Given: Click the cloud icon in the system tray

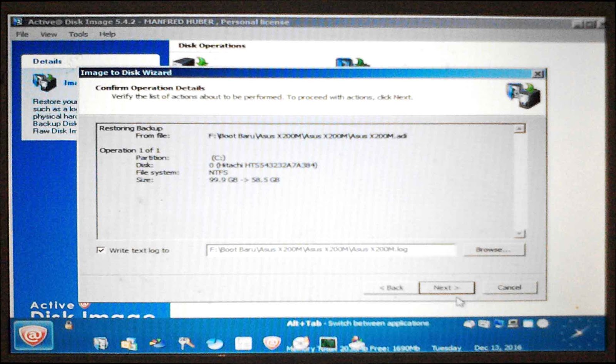Looking at the screenshot, I should [469, 324].
